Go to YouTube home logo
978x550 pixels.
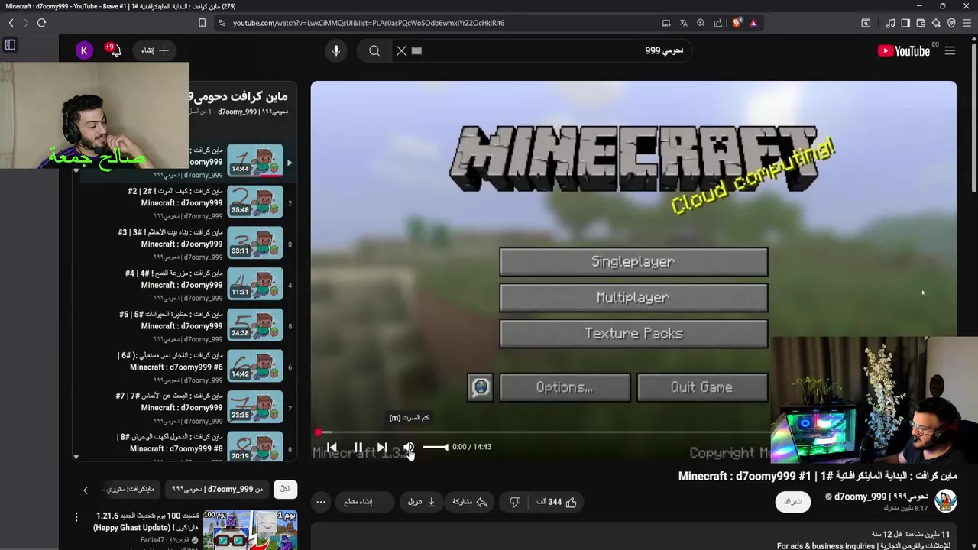pos(904,51)
